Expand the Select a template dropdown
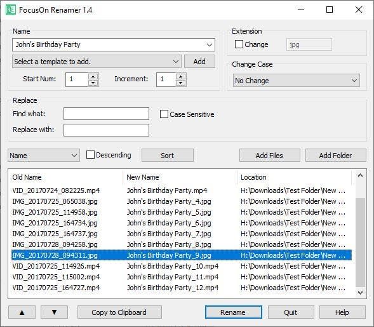Viewport: 374px width, 327px height. pos(176,62)
